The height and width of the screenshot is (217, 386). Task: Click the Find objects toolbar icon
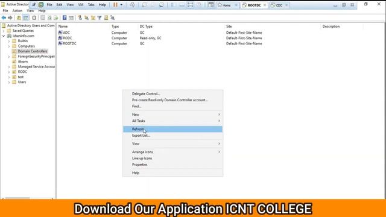coord(106,17)
